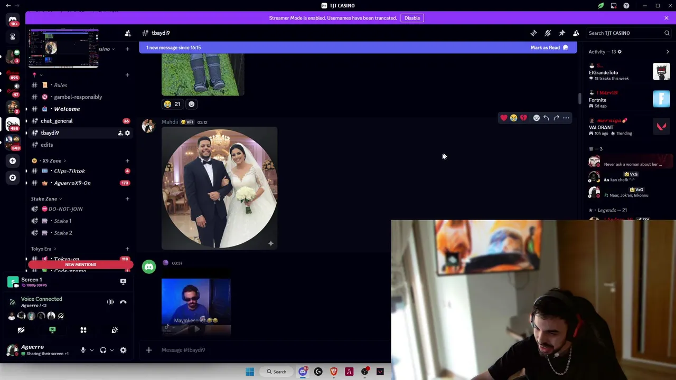676x380 pixels.
Task: Toggle the member list icon
Action: [576, 33]
